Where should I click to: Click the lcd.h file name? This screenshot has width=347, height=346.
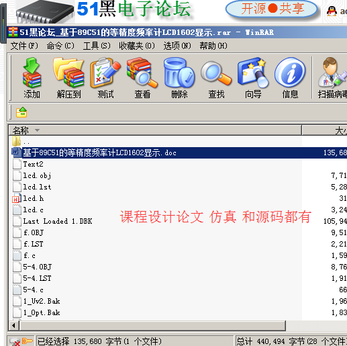pos(34,198)
